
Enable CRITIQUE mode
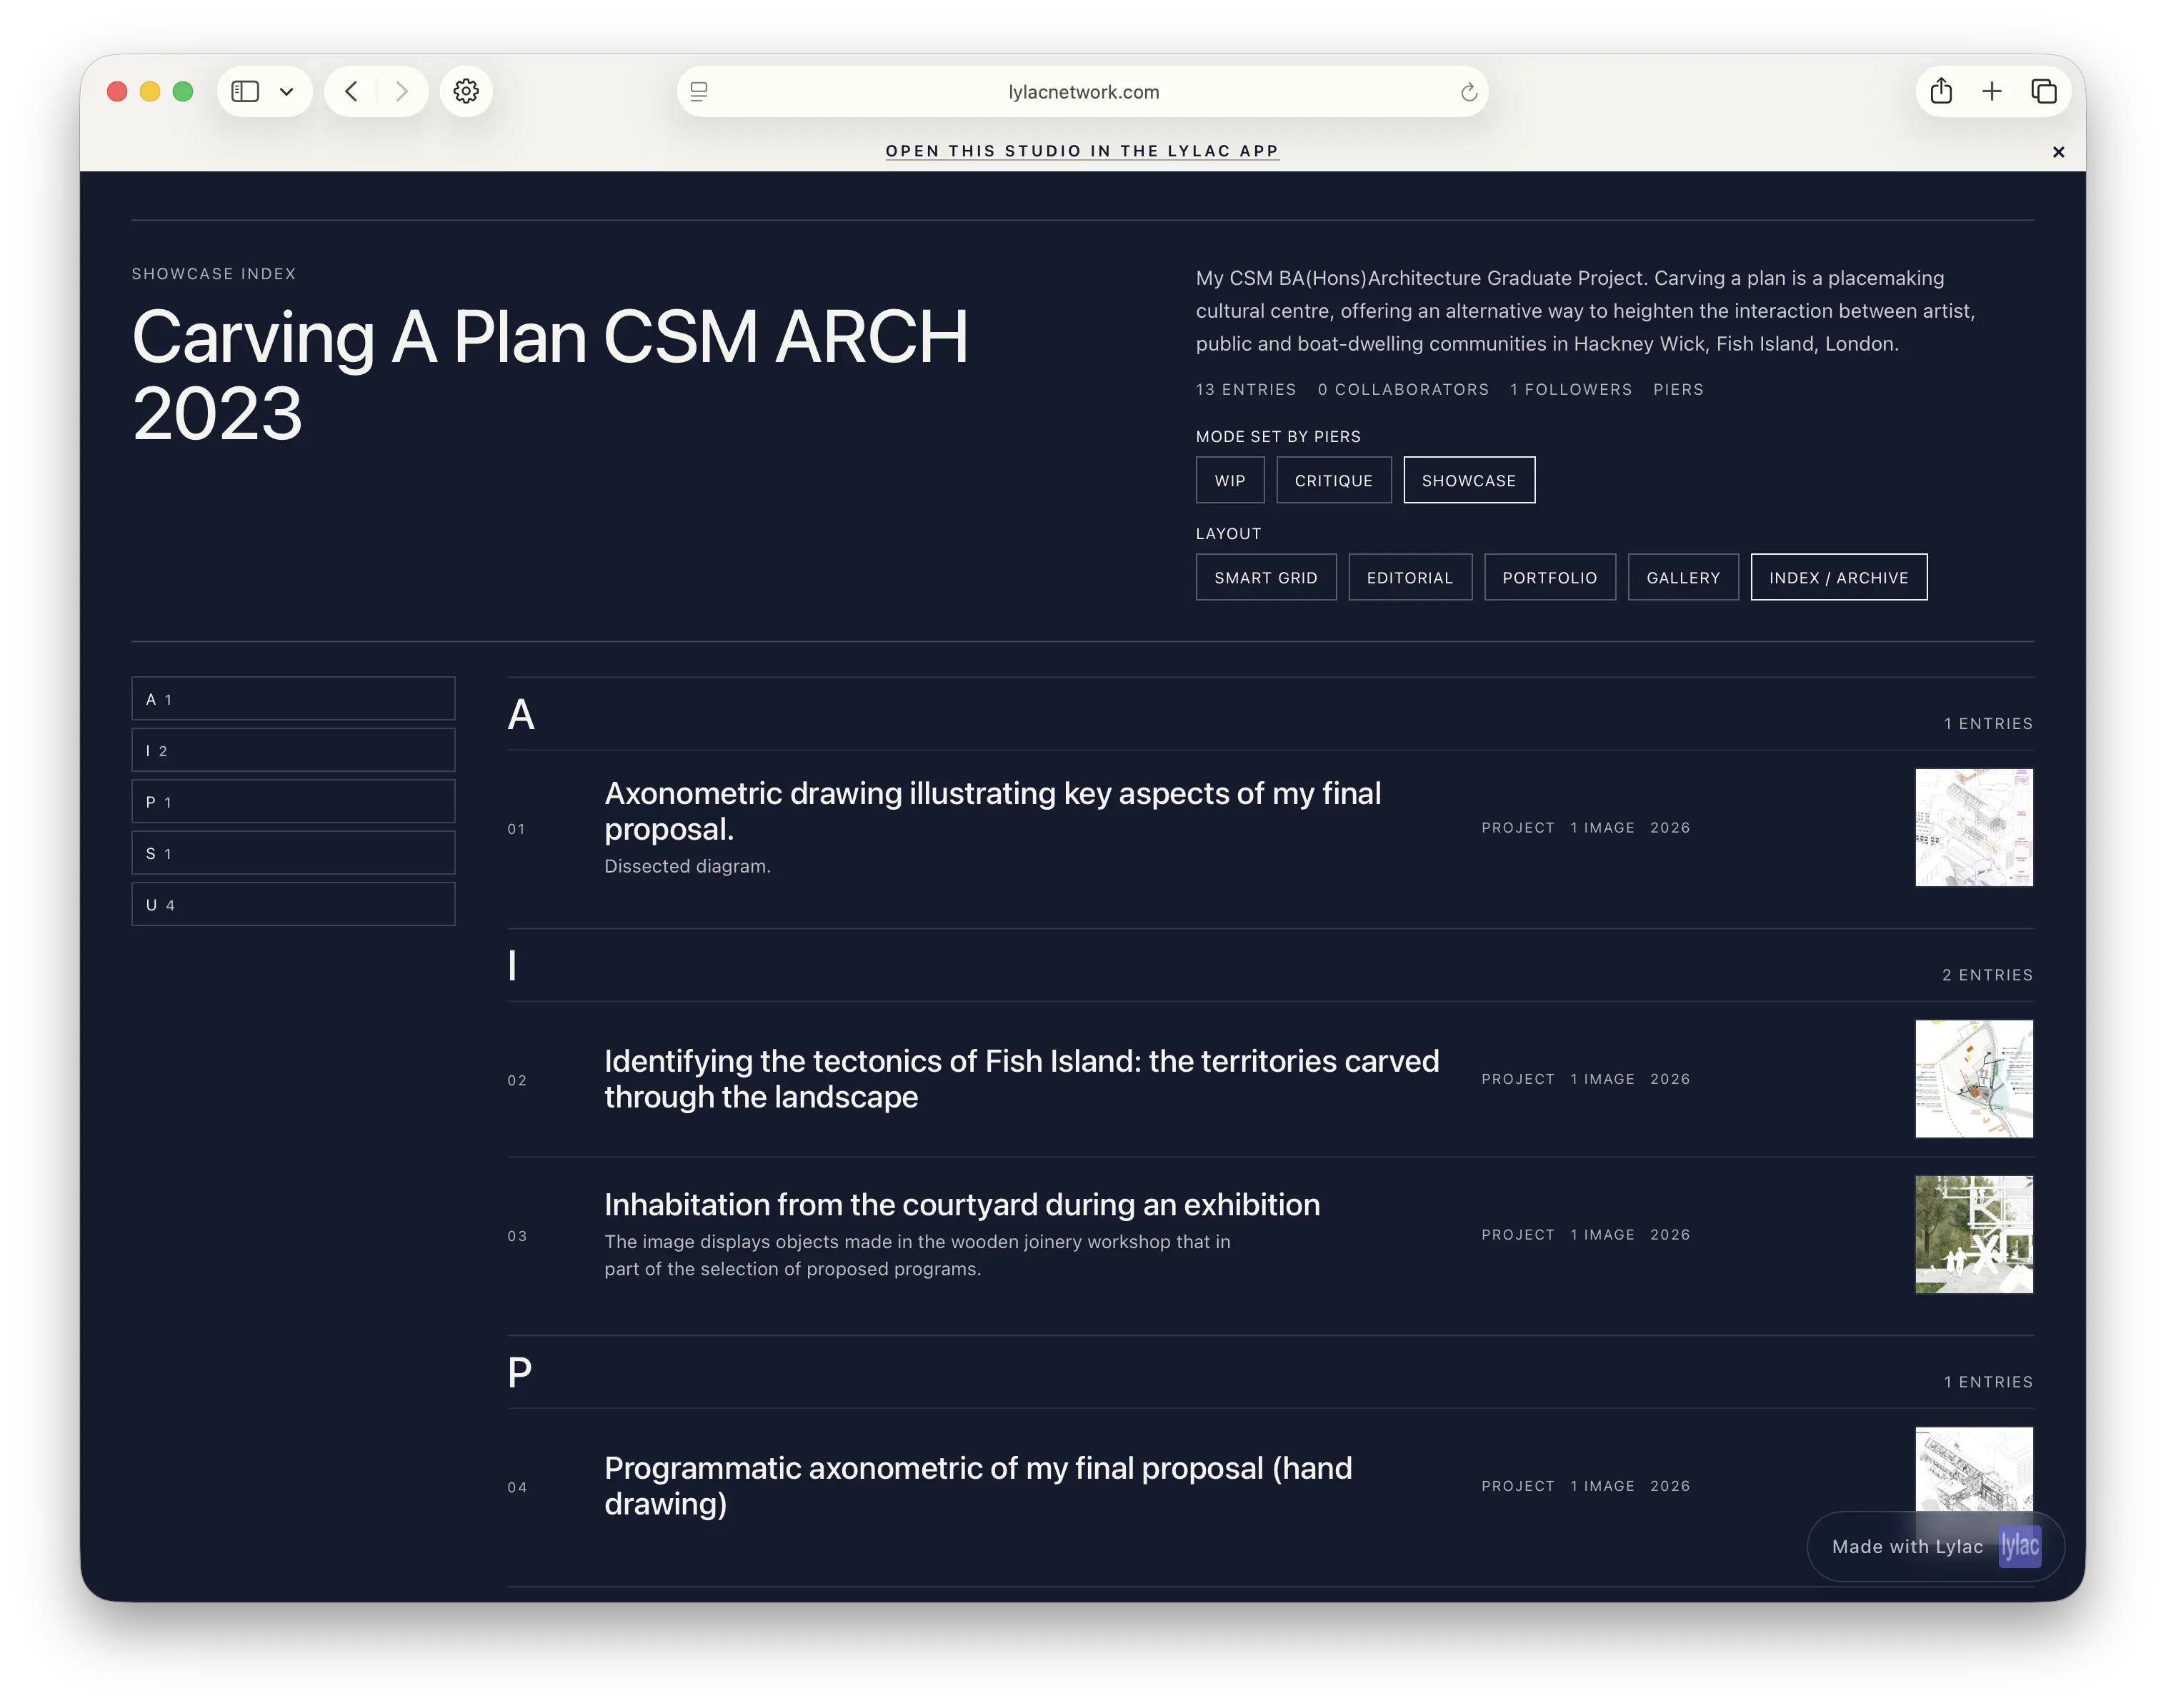[1334, 480]
